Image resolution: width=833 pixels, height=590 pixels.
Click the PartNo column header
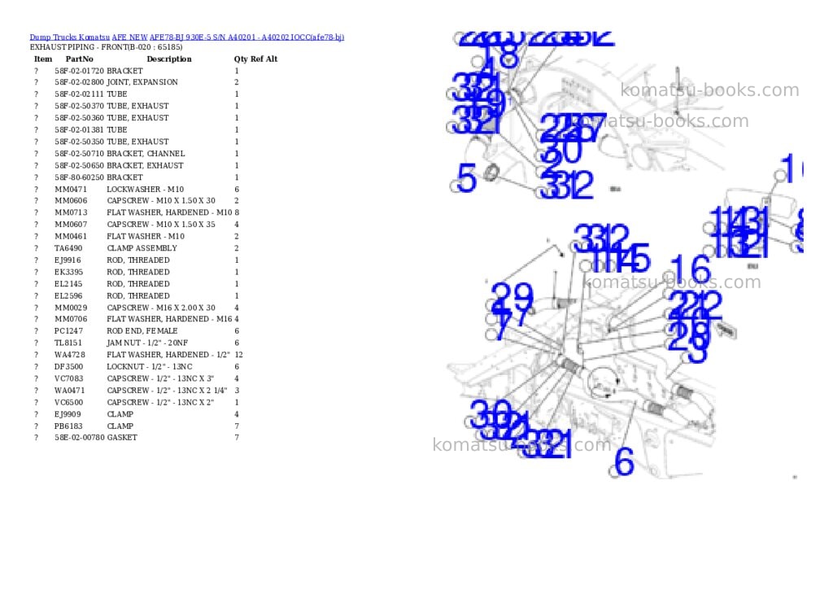pos(79,59)
